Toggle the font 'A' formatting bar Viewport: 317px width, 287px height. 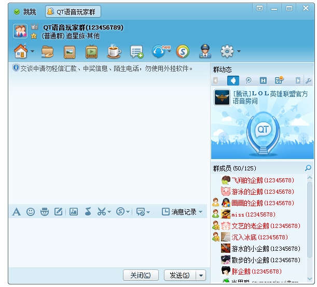click(x=17, y=211)
